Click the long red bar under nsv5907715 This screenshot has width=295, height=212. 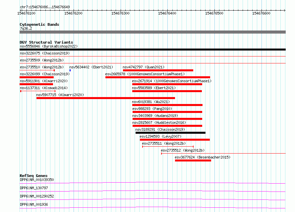[x=106, y=98]
